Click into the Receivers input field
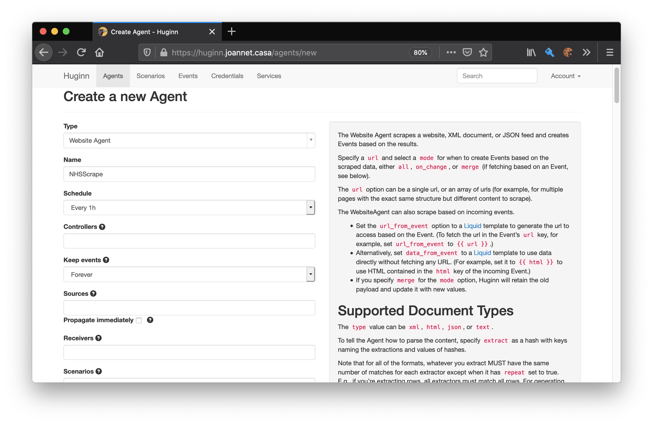This screenshot has width=653, height=425. 189,352
